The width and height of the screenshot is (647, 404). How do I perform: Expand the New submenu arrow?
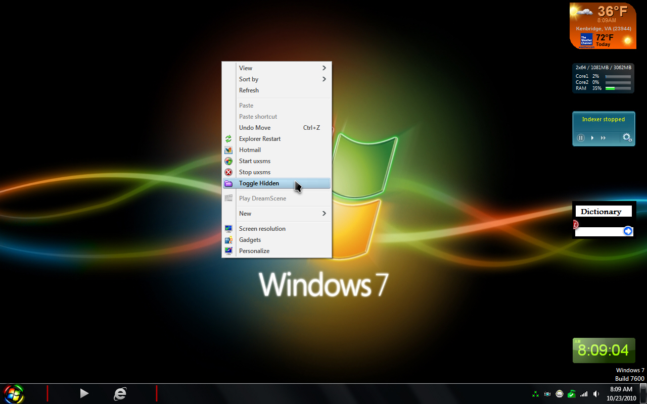[324, 214]
